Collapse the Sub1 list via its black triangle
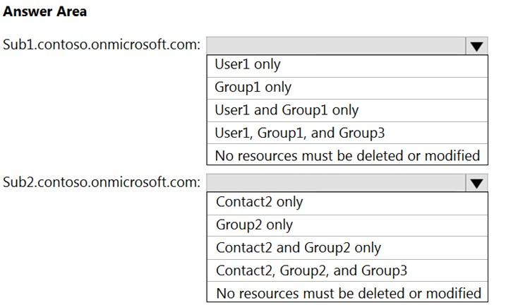Viewport: 506px width, 305px height. (476, 46)
